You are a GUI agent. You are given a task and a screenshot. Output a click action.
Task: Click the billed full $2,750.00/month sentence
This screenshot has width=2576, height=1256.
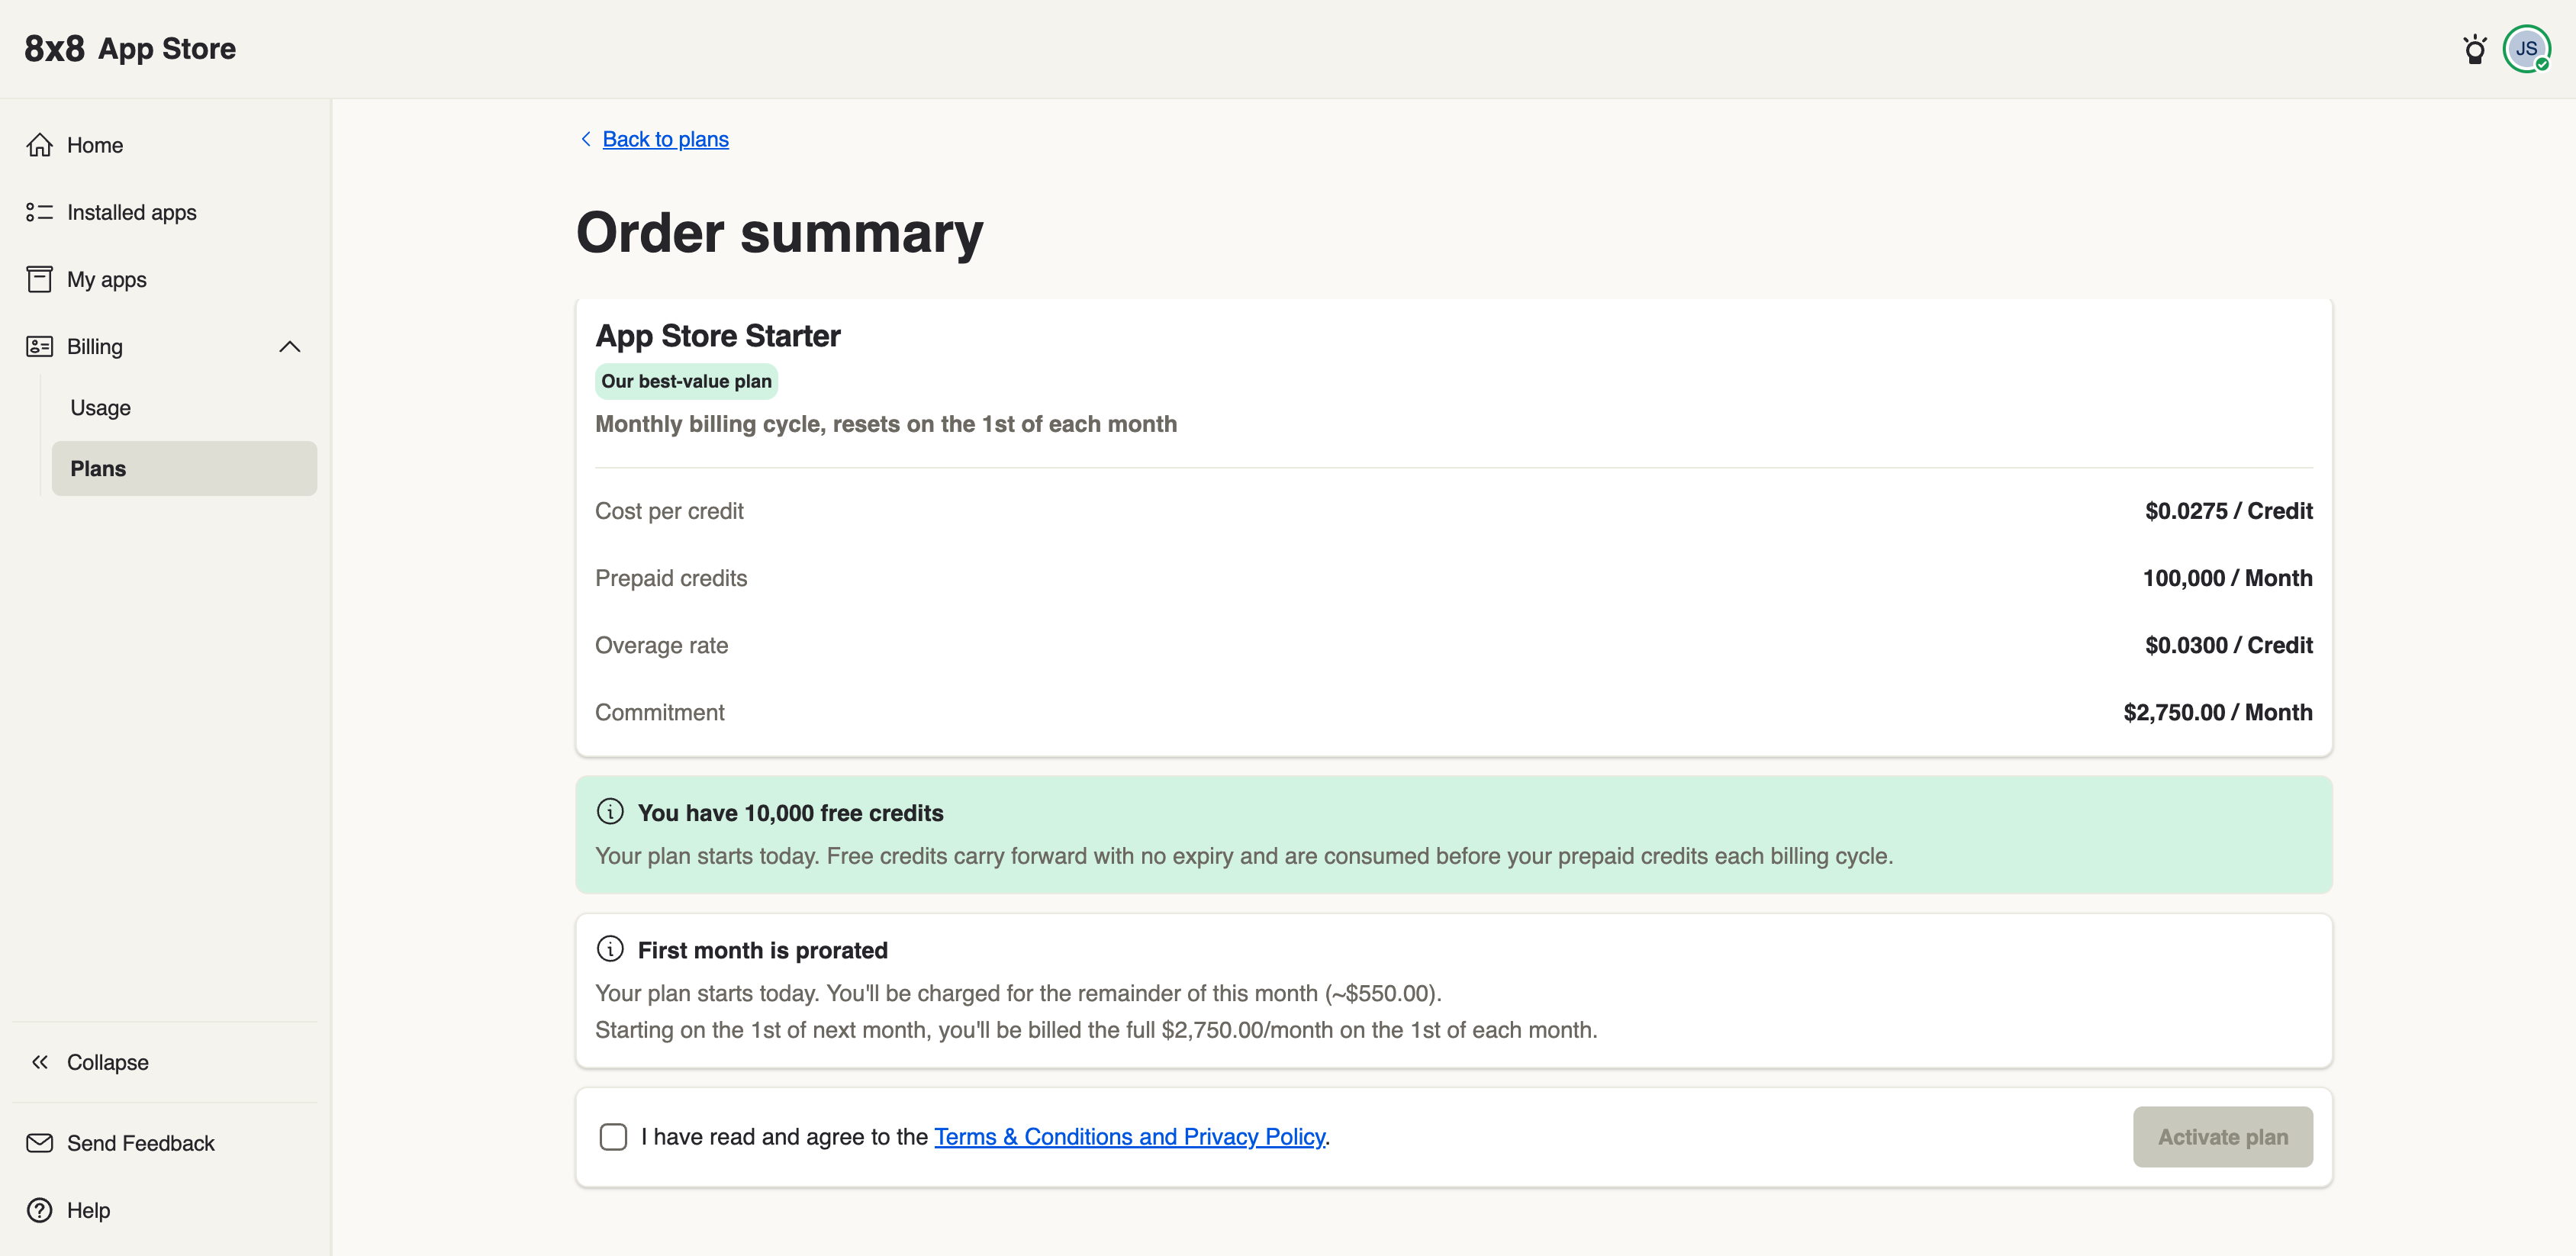click(1096, 1030)
